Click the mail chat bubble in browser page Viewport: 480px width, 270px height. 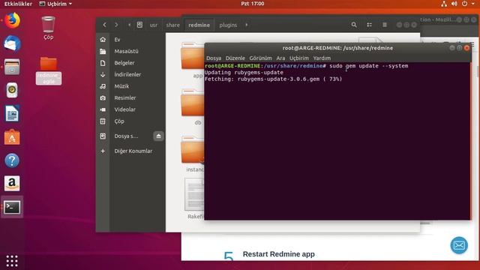(459, 245)
